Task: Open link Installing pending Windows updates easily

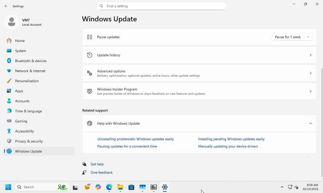Action: 231,139
